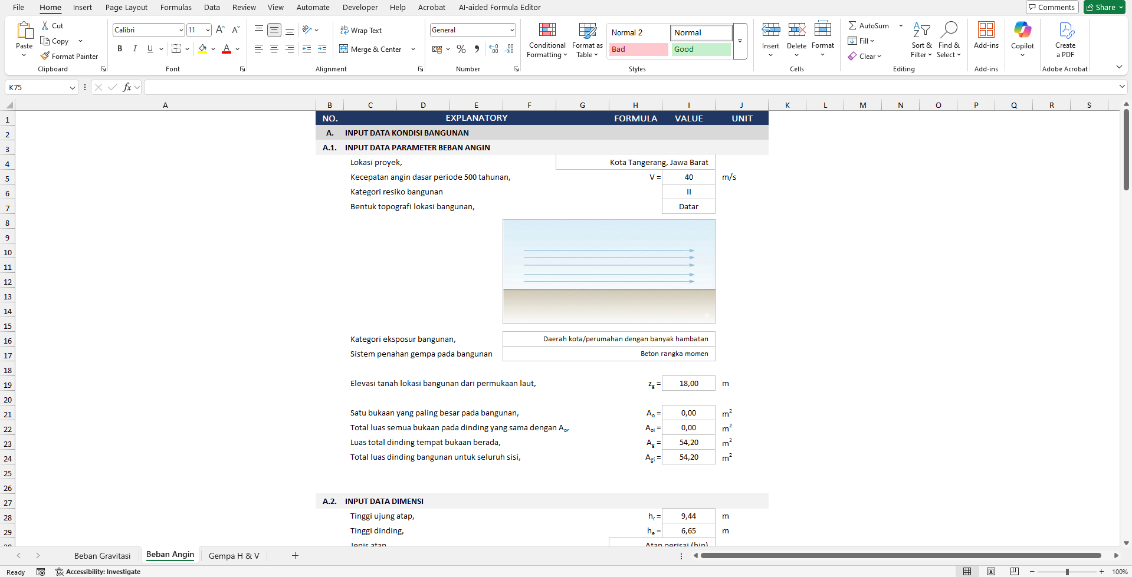Open the Formulas ribbon tab
The image size is (1132, 577).
(x=176, y=7)
